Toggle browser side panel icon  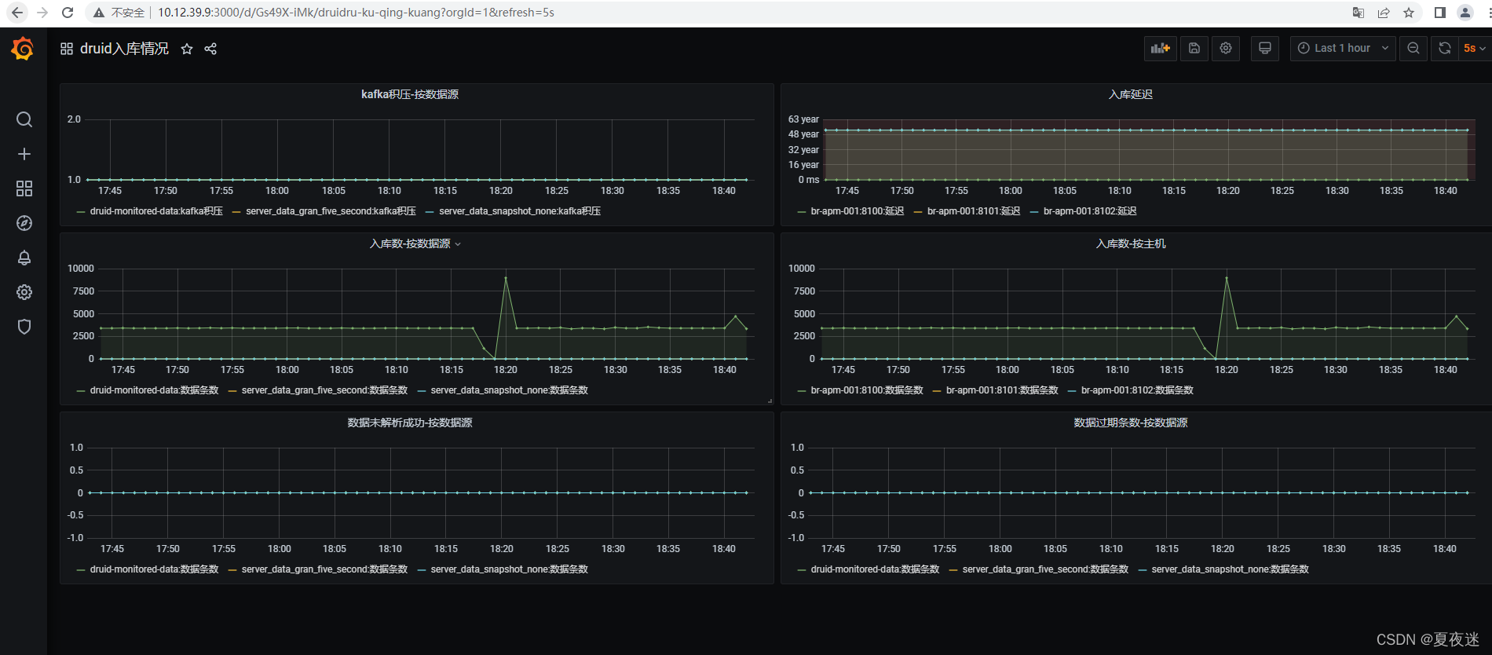tap(1440, 13)
